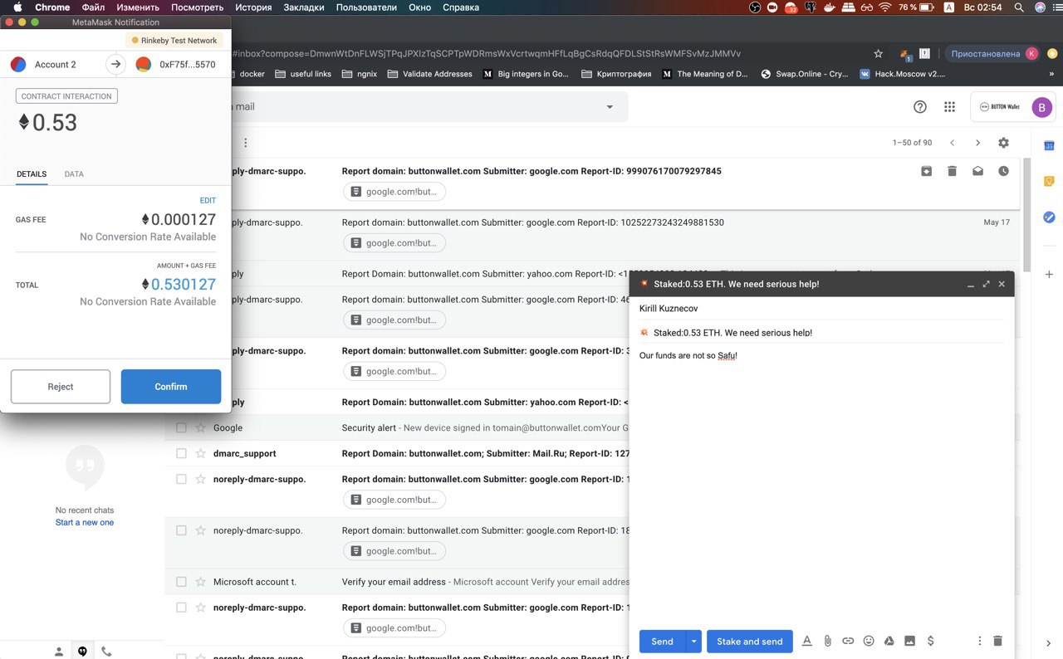This screenshot has width=1063, height=659.
Task: Delete the first email via trash icon
Action: click(x=953, y=171)
